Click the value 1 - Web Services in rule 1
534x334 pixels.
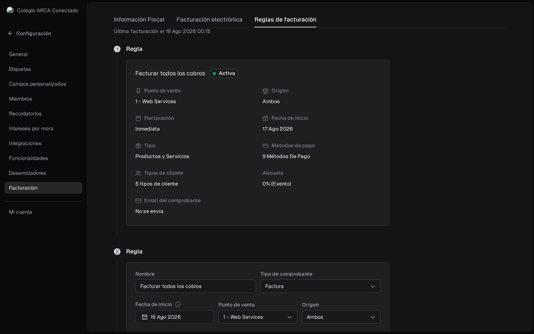tap(156, 101)
